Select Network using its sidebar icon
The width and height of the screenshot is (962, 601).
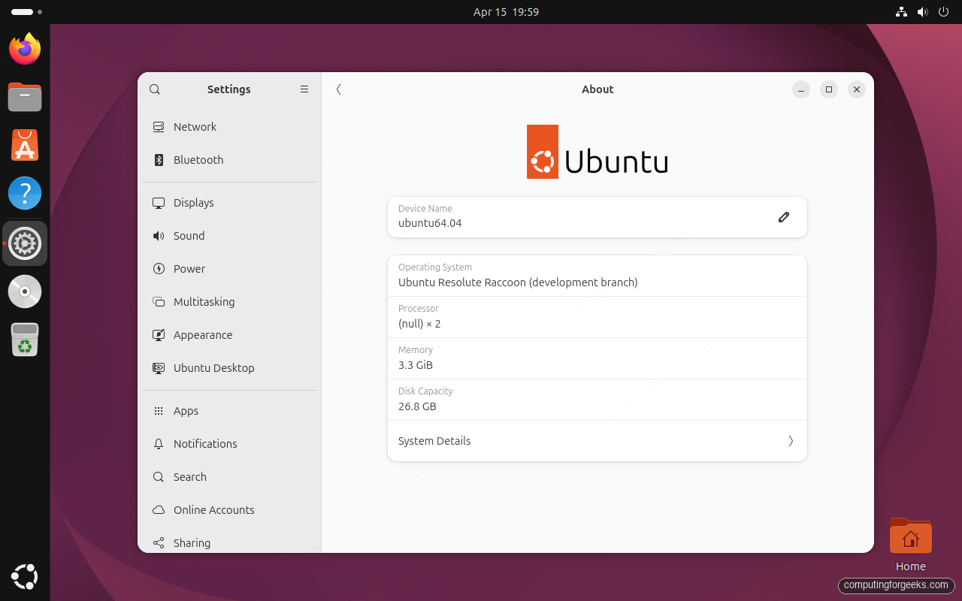coord(159,127)
